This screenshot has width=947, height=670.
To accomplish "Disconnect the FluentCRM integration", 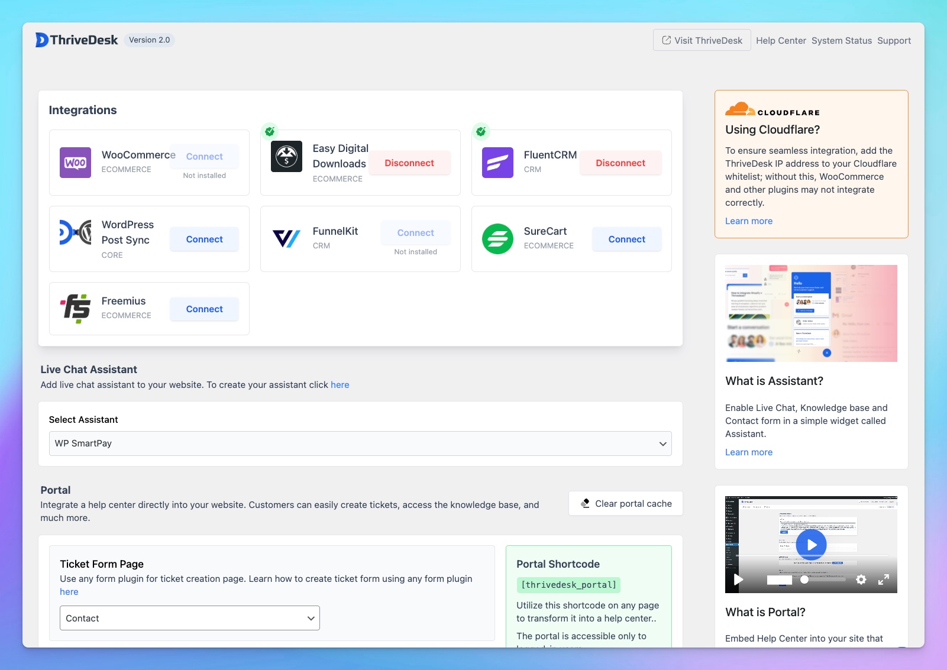I will click(x=620, y=163).
